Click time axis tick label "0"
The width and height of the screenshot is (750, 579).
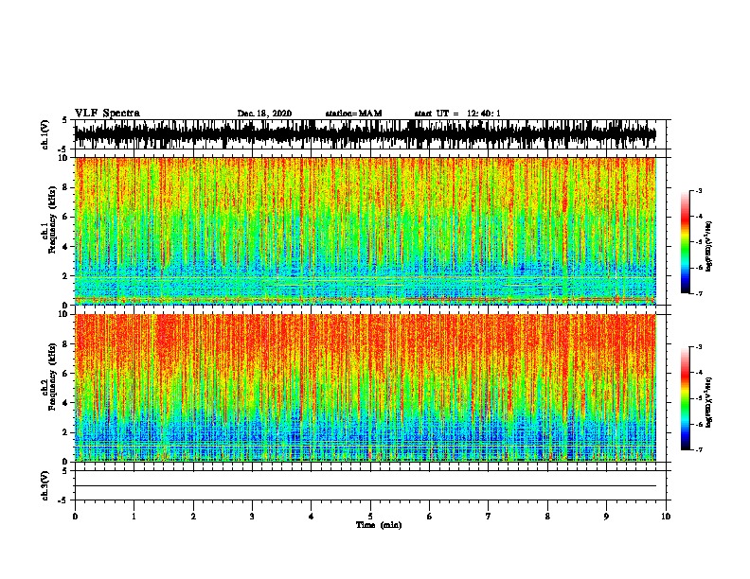(75, 517)
